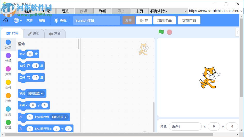The image size is (244, 137).
Task: Minimize the Scratch 3.0 GUI window
Action: coord(214,4)
